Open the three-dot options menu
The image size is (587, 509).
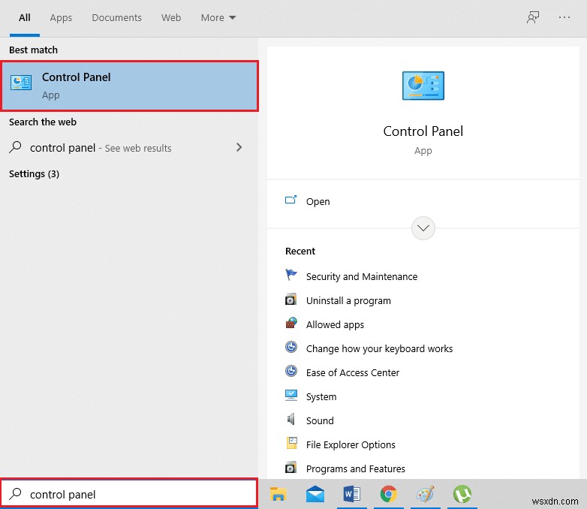coord(564,17)
